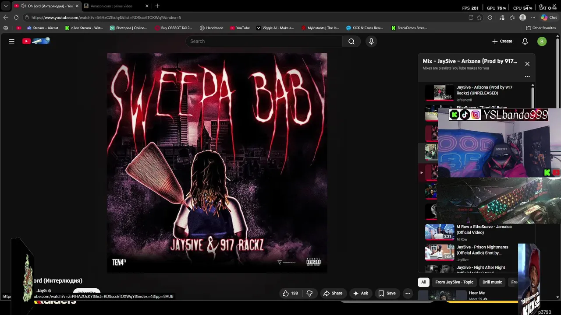This screenshot has height=315, width=561.
Task: Open Mix playlist three-dot options
Action: [527, 76]
